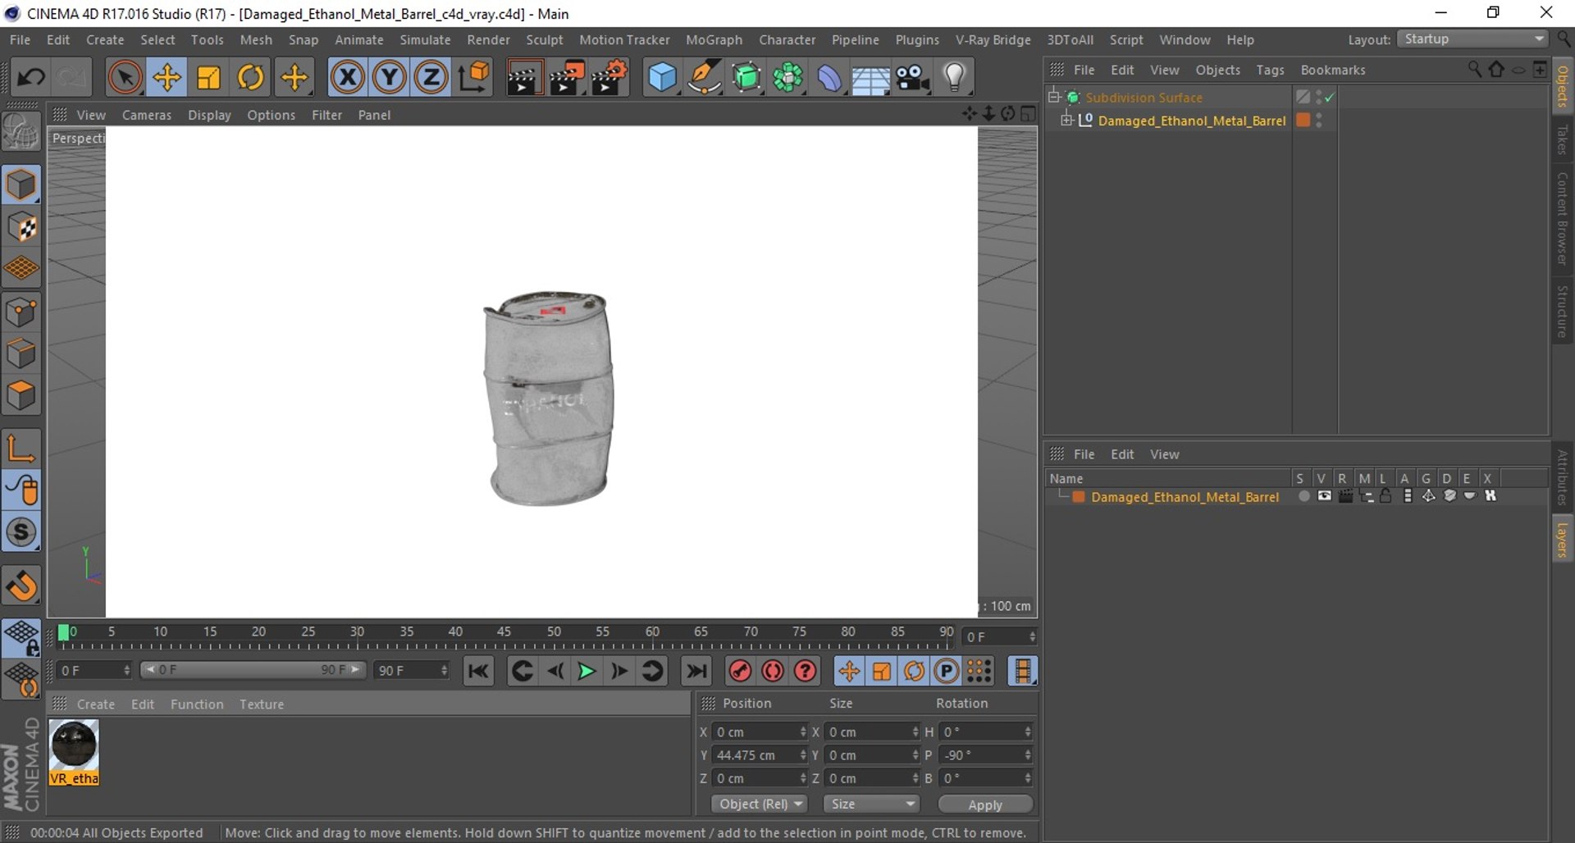Activate the Scale tool
1575x843 pixels.
[x=209, y=77]
